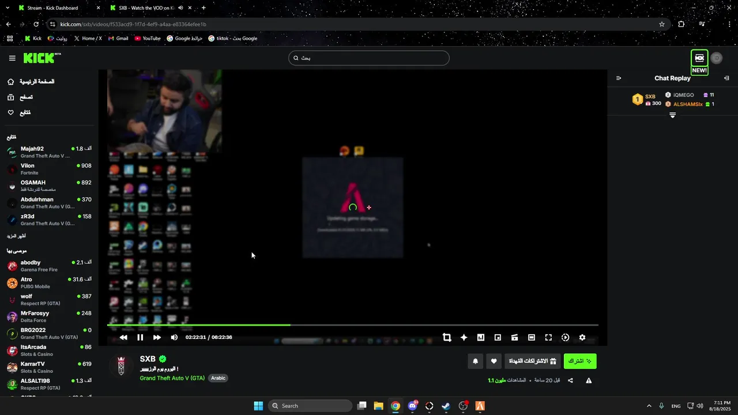Open the SXB channel avatar
This screenshot has width=738, height=415.
pyautogui.click(x=121, y=365)
